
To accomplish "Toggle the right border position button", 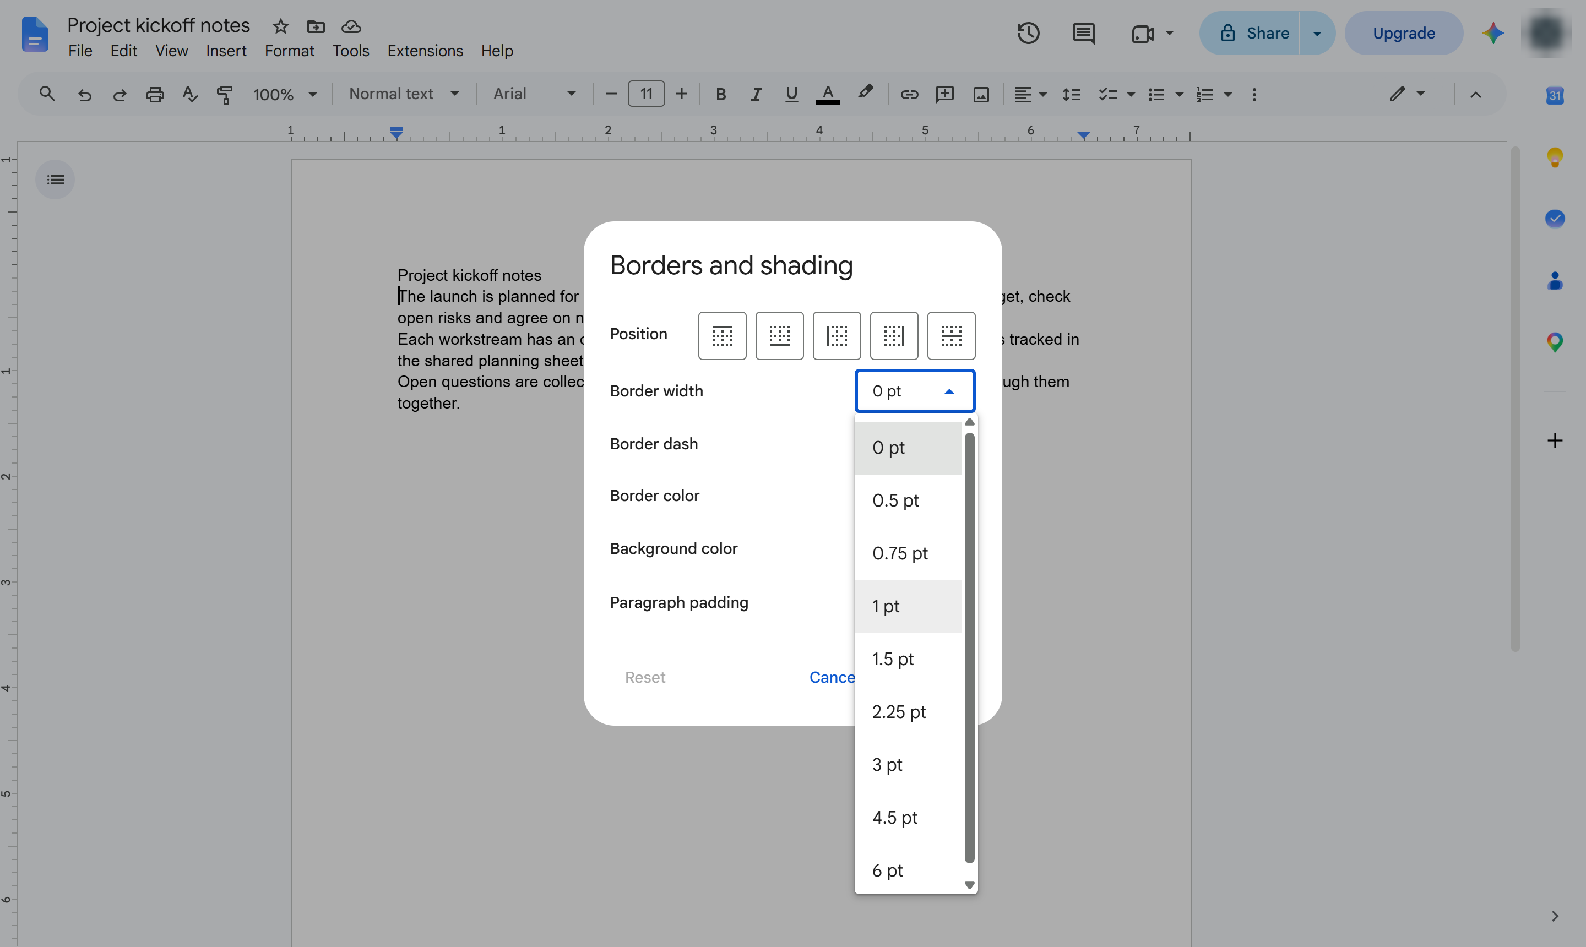I will [894, 336].
